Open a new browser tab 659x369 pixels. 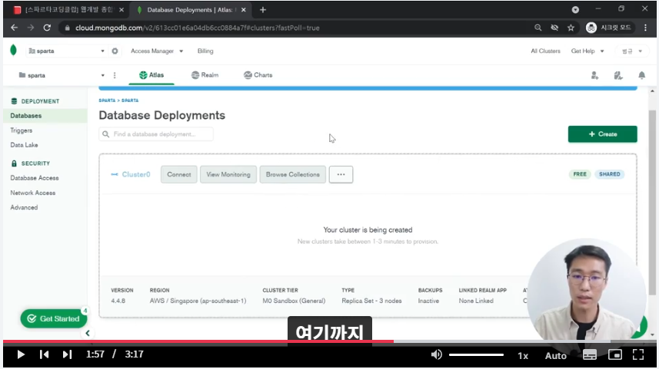click(263, 10)
